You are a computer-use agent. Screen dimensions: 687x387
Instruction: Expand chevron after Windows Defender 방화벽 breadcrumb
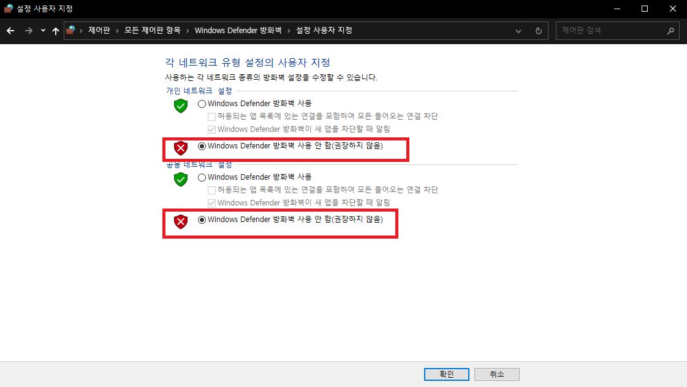(289, 31)
